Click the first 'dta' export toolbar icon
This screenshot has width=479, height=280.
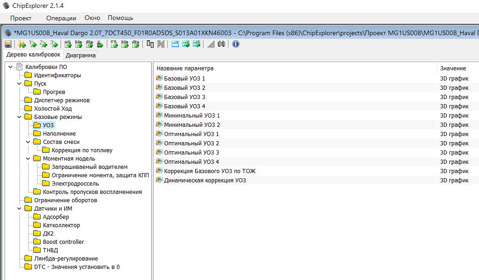[89, 44]
